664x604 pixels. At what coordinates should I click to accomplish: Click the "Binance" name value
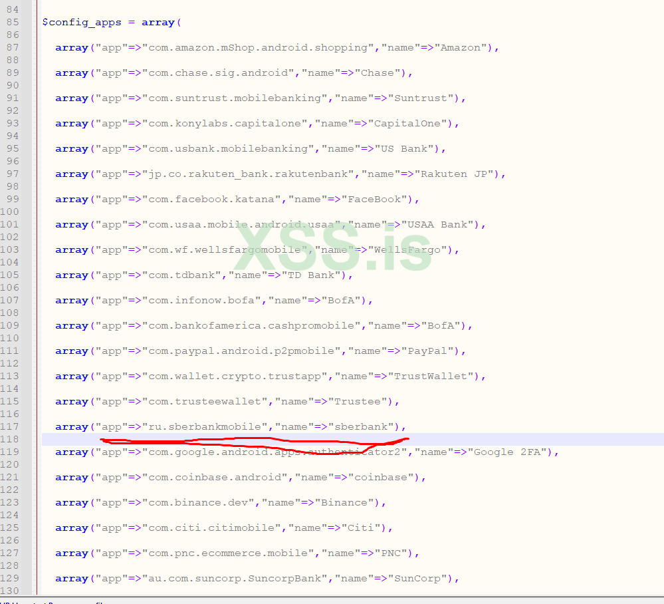(x=344, y=502)
